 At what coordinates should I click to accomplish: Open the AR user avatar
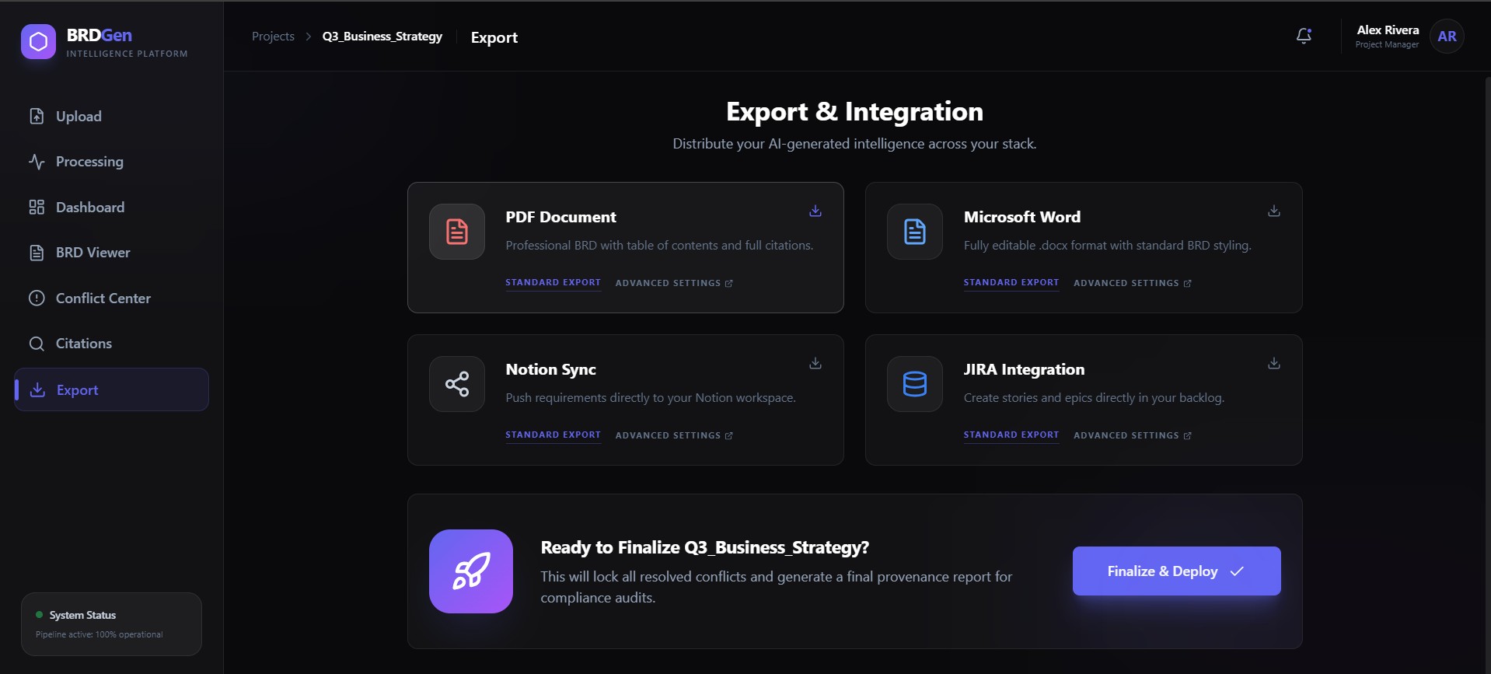(x=1447, y=37)
